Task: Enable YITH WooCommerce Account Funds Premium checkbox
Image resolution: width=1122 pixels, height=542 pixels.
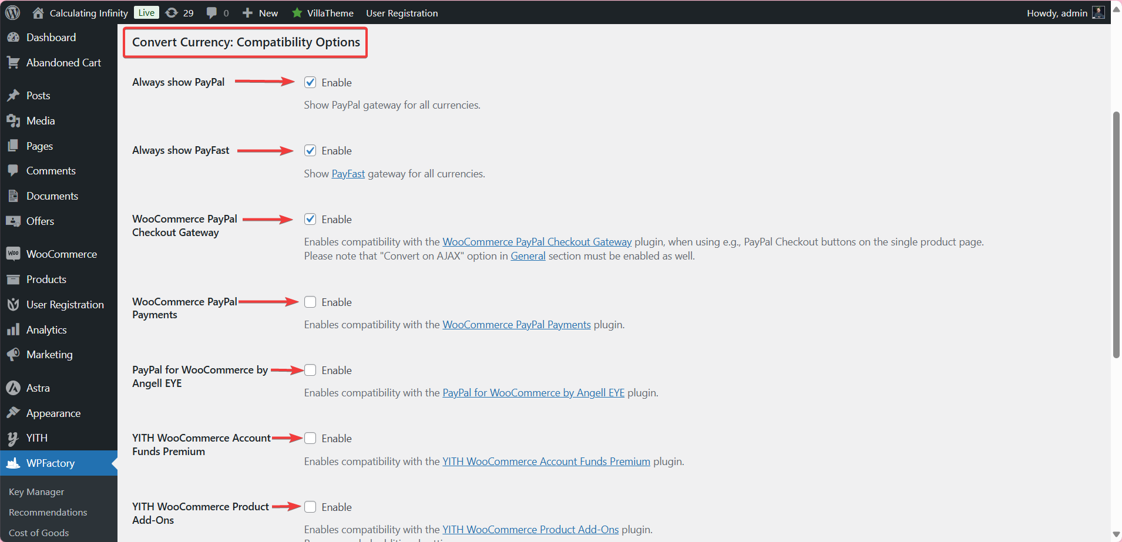Action: click(x=310, y=438)
